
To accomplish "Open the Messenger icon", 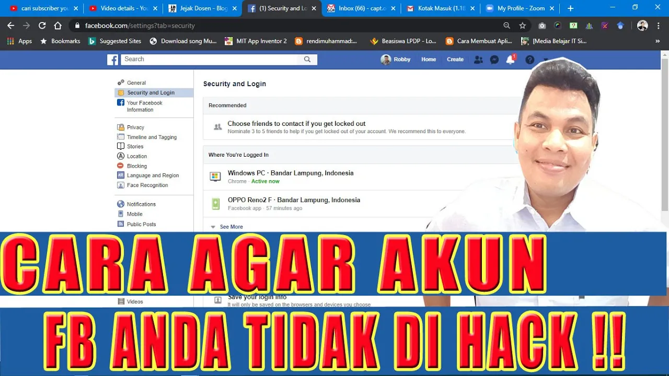I will (x=494, y=60).
